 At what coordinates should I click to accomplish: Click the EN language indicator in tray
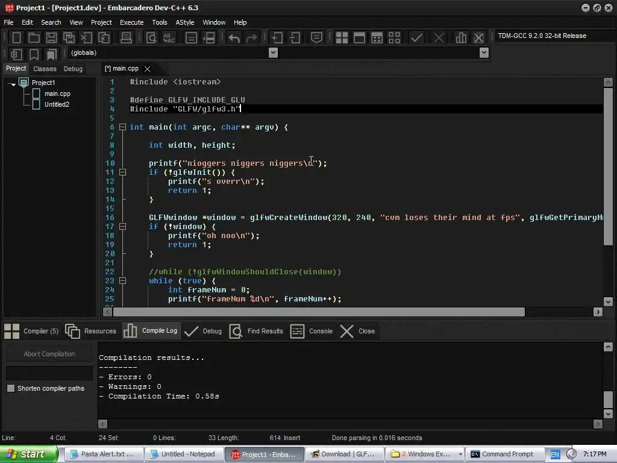tap(555, 455)
